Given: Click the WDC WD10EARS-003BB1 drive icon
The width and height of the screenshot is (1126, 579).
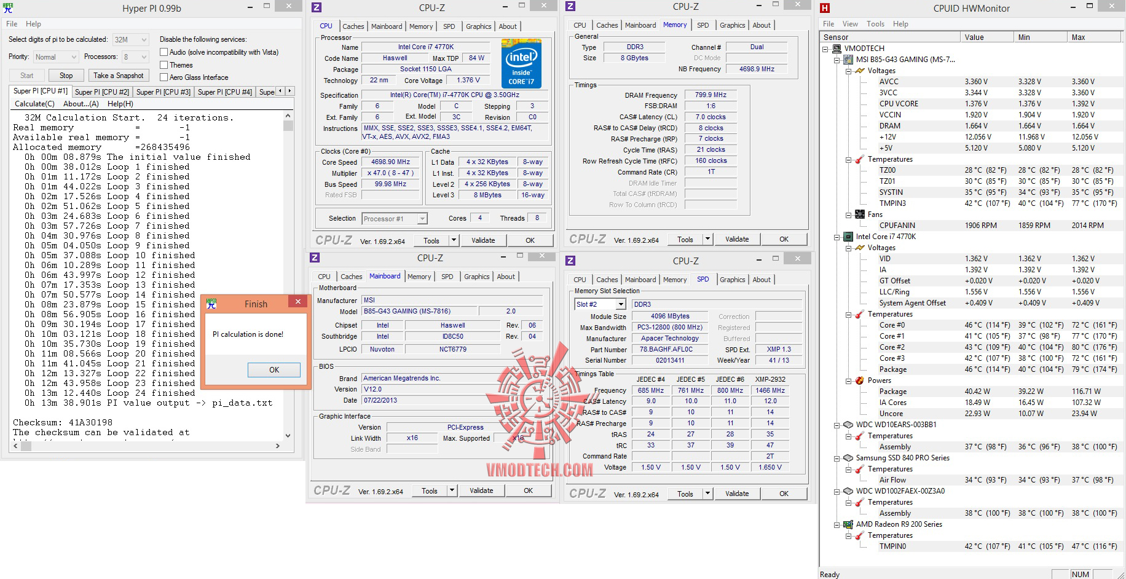Looking at the screenshot, I should click(848, 425).
